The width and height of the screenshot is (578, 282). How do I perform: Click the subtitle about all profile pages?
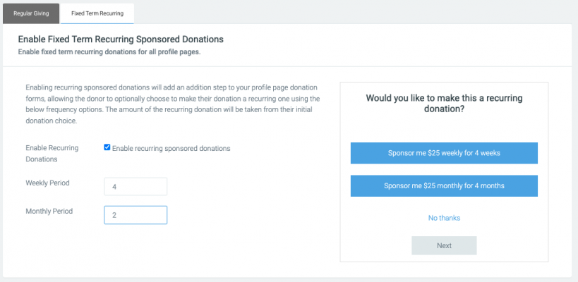pyautogui.click(x=109, y=51)
